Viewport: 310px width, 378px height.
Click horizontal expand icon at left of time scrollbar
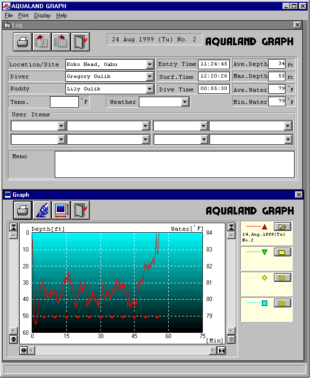point(24,351)
